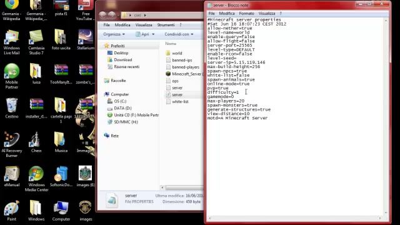
Task: Click Explorer horizontal scrollbar
Action: [x=184, y=187]
